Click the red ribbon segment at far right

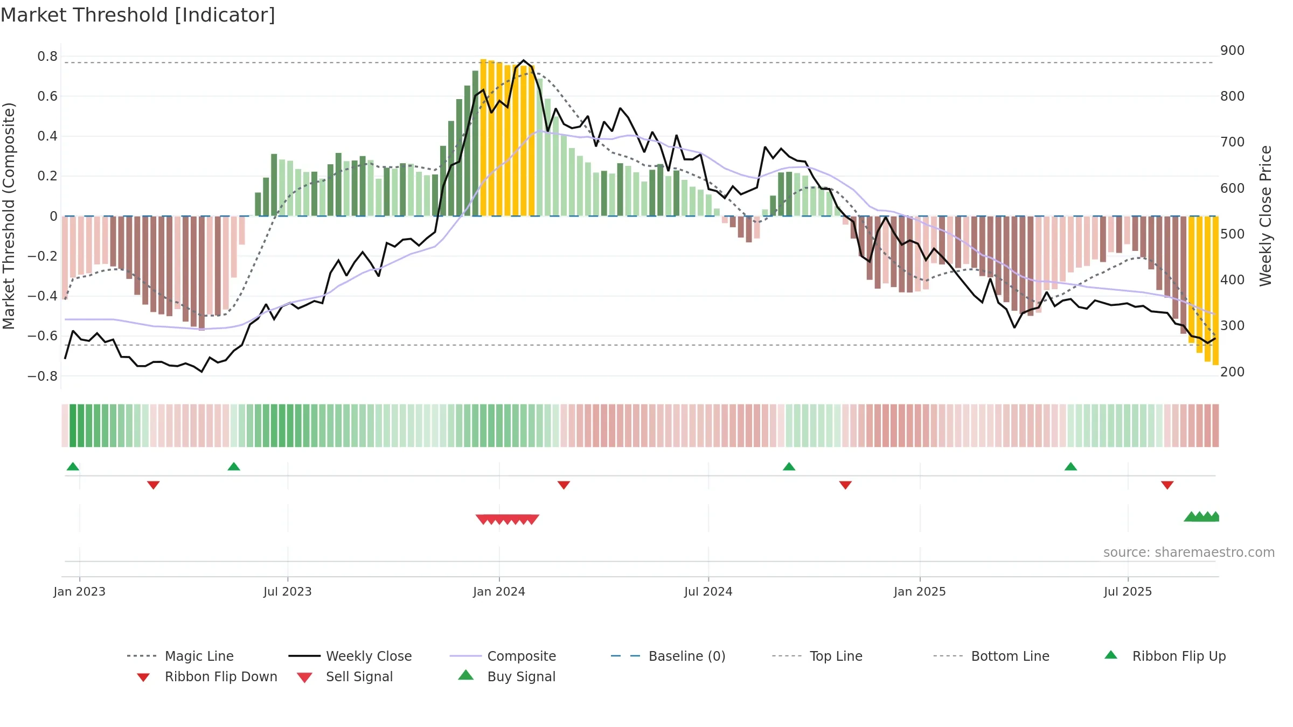click(1215, 425)
